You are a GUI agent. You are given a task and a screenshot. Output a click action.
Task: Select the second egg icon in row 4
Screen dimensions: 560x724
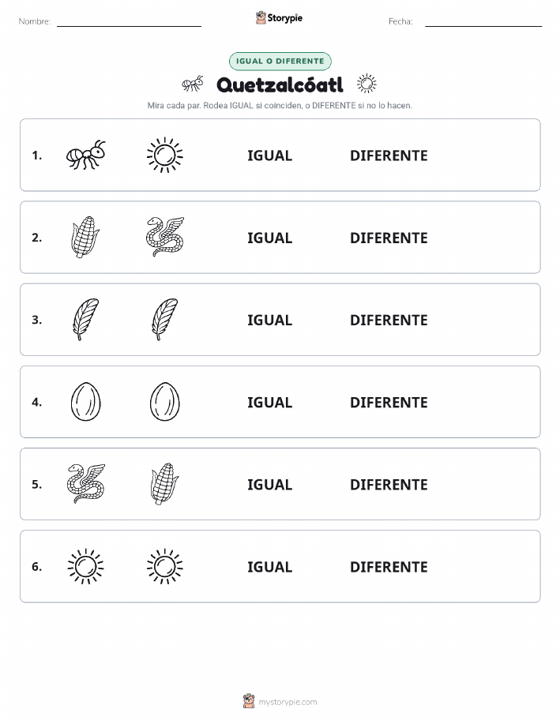[165, 401]
